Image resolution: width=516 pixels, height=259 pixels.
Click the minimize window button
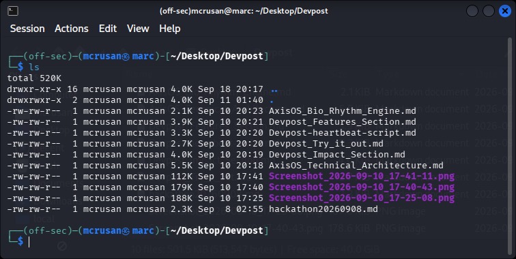[x=472, y=11]
